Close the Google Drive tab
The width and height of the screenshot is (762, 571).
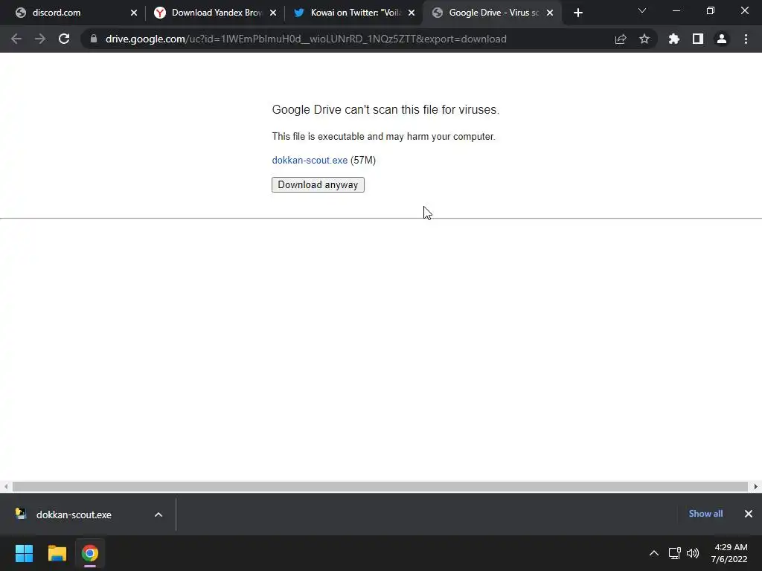[x=550, y=13]
